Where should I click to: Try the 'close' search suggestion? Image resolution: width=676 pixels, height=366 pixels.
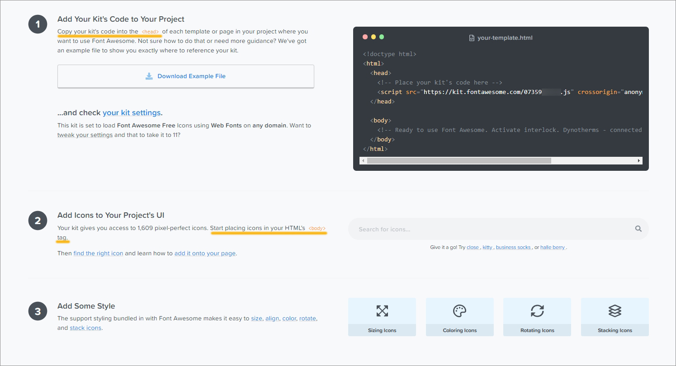coord(473,248)
